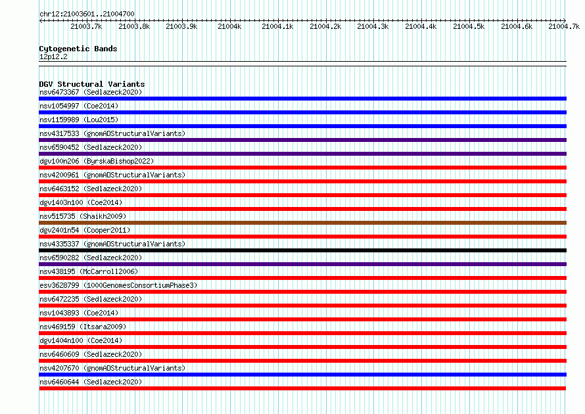Click the dgv1403n100 (Coe2014) label
Screen dimensions: 585x414
(x=81, y=202)
